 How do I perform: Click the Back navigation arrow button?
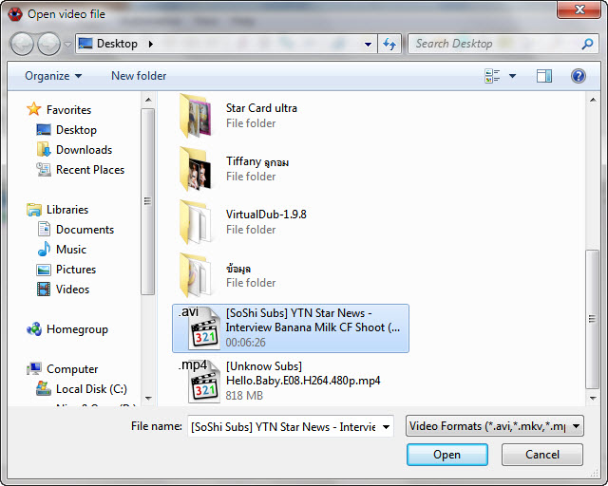point(22,44)
